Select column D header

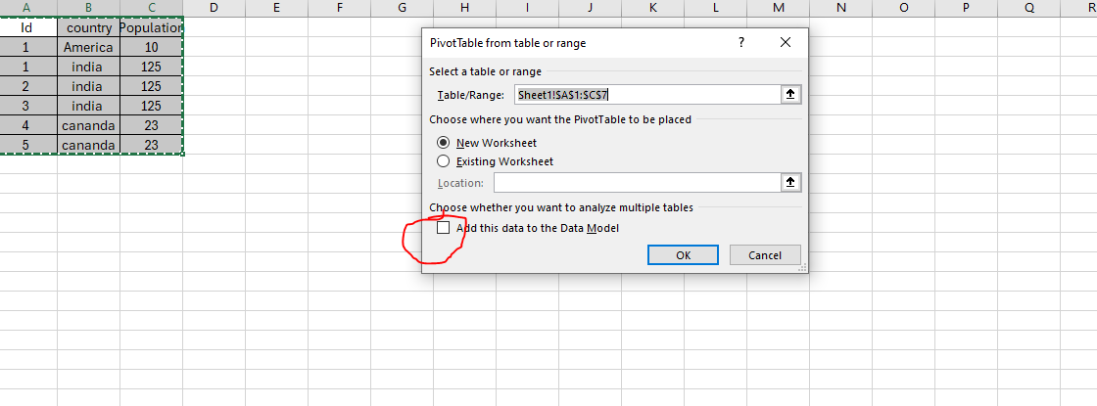[x=214, y=9]
